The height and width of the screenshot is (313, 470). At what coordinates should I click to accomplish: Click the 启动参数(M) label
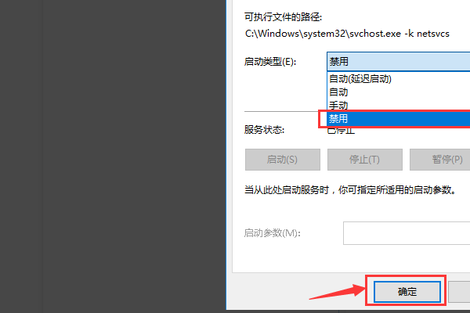click(272, 233)
